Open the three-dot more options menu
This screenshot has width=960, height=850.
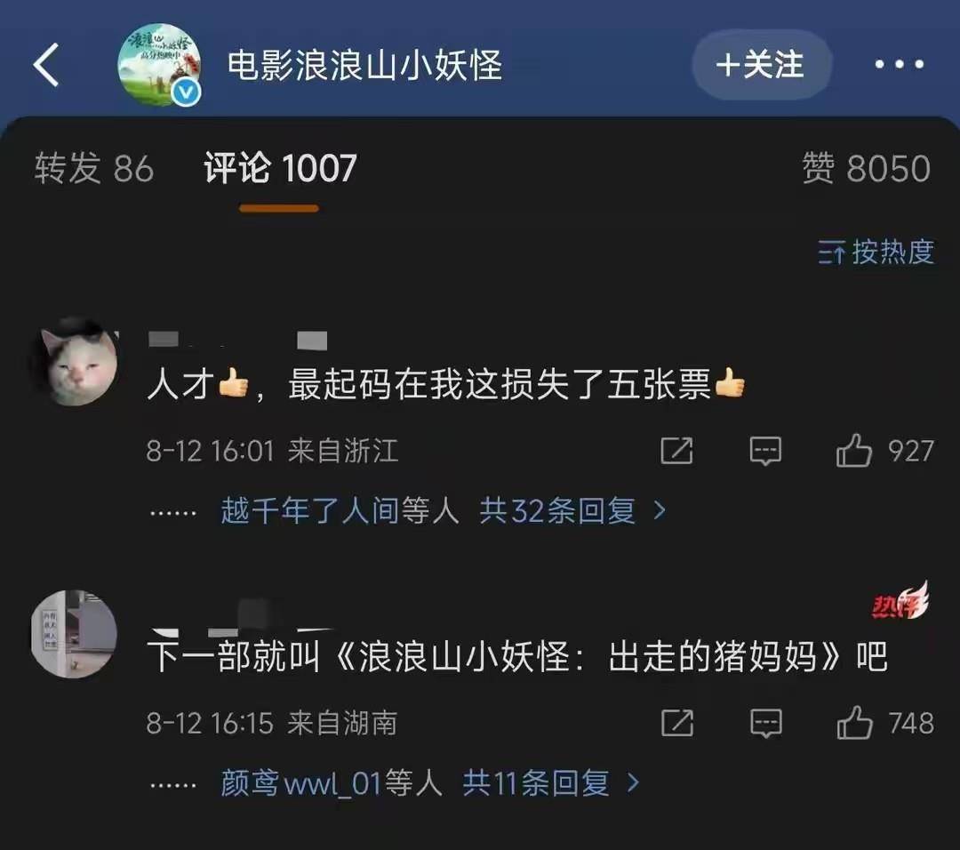pos(899,64)
